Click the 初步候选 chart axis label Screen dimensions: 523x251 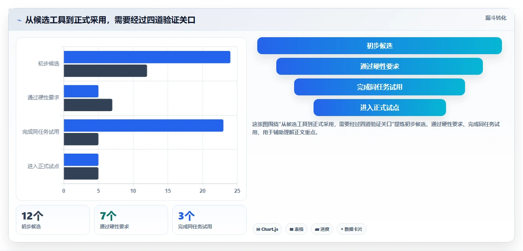[49, 63]
